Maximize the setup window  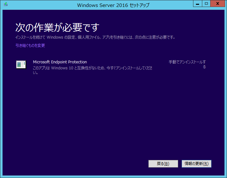click(x=206, y=3)
